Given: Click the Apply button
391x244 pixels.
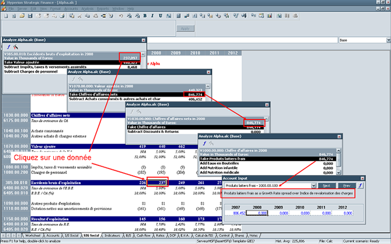Looking at the screenshot, I should click(185, 29).
